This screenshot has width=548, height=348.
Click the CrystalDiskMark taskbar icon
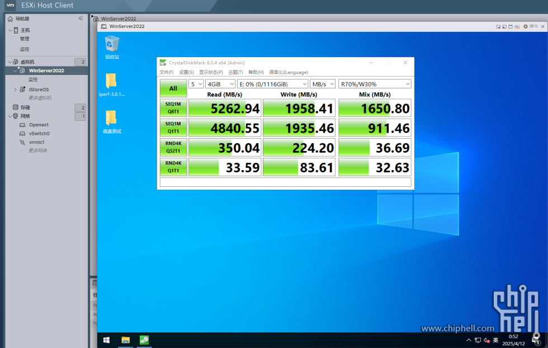[144, 340]
